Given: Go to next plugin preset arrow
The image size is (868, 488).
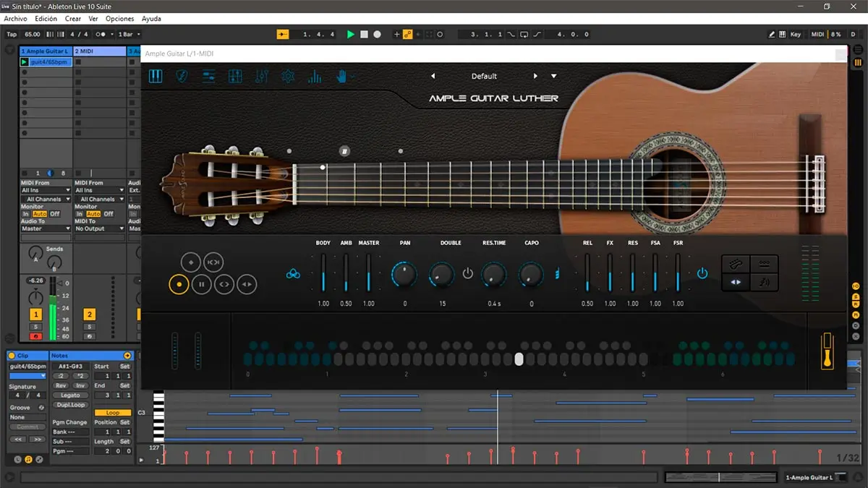Looking at the screenshot, I should 535,76.
